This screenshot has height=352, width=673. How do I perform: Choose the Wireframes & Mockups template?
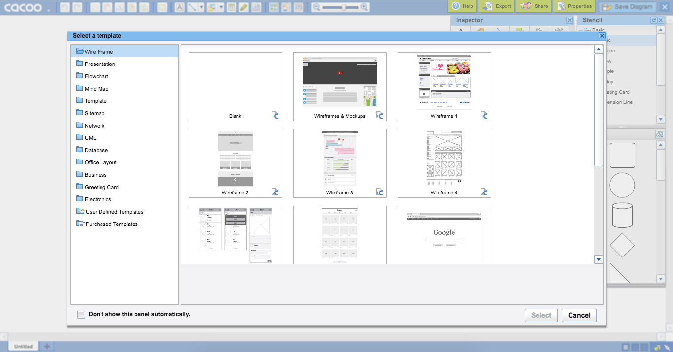pyautogui.click(x=340, y=87)
